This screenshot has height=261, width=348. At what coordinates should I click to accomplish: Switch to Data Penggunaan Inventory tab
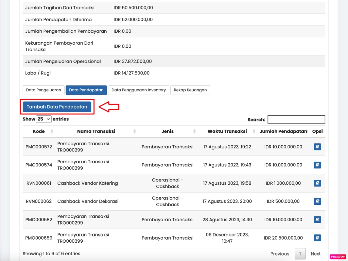pos(139,90)
